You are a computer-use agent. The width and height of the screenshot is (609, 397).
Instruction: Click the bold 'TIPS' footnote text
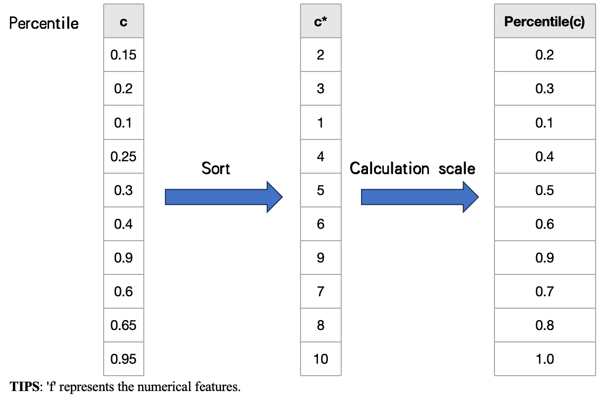click(22, 386)
